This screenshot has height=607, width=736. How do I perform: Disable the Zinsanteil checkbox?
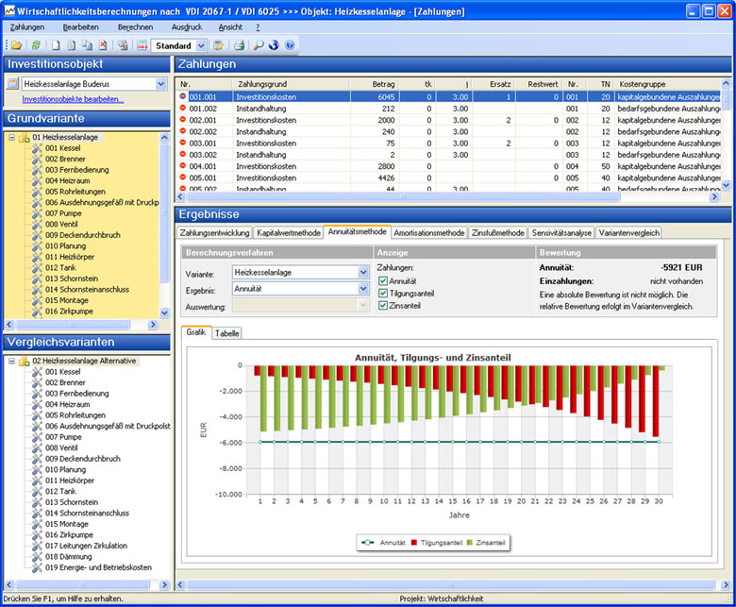point(382,305)
